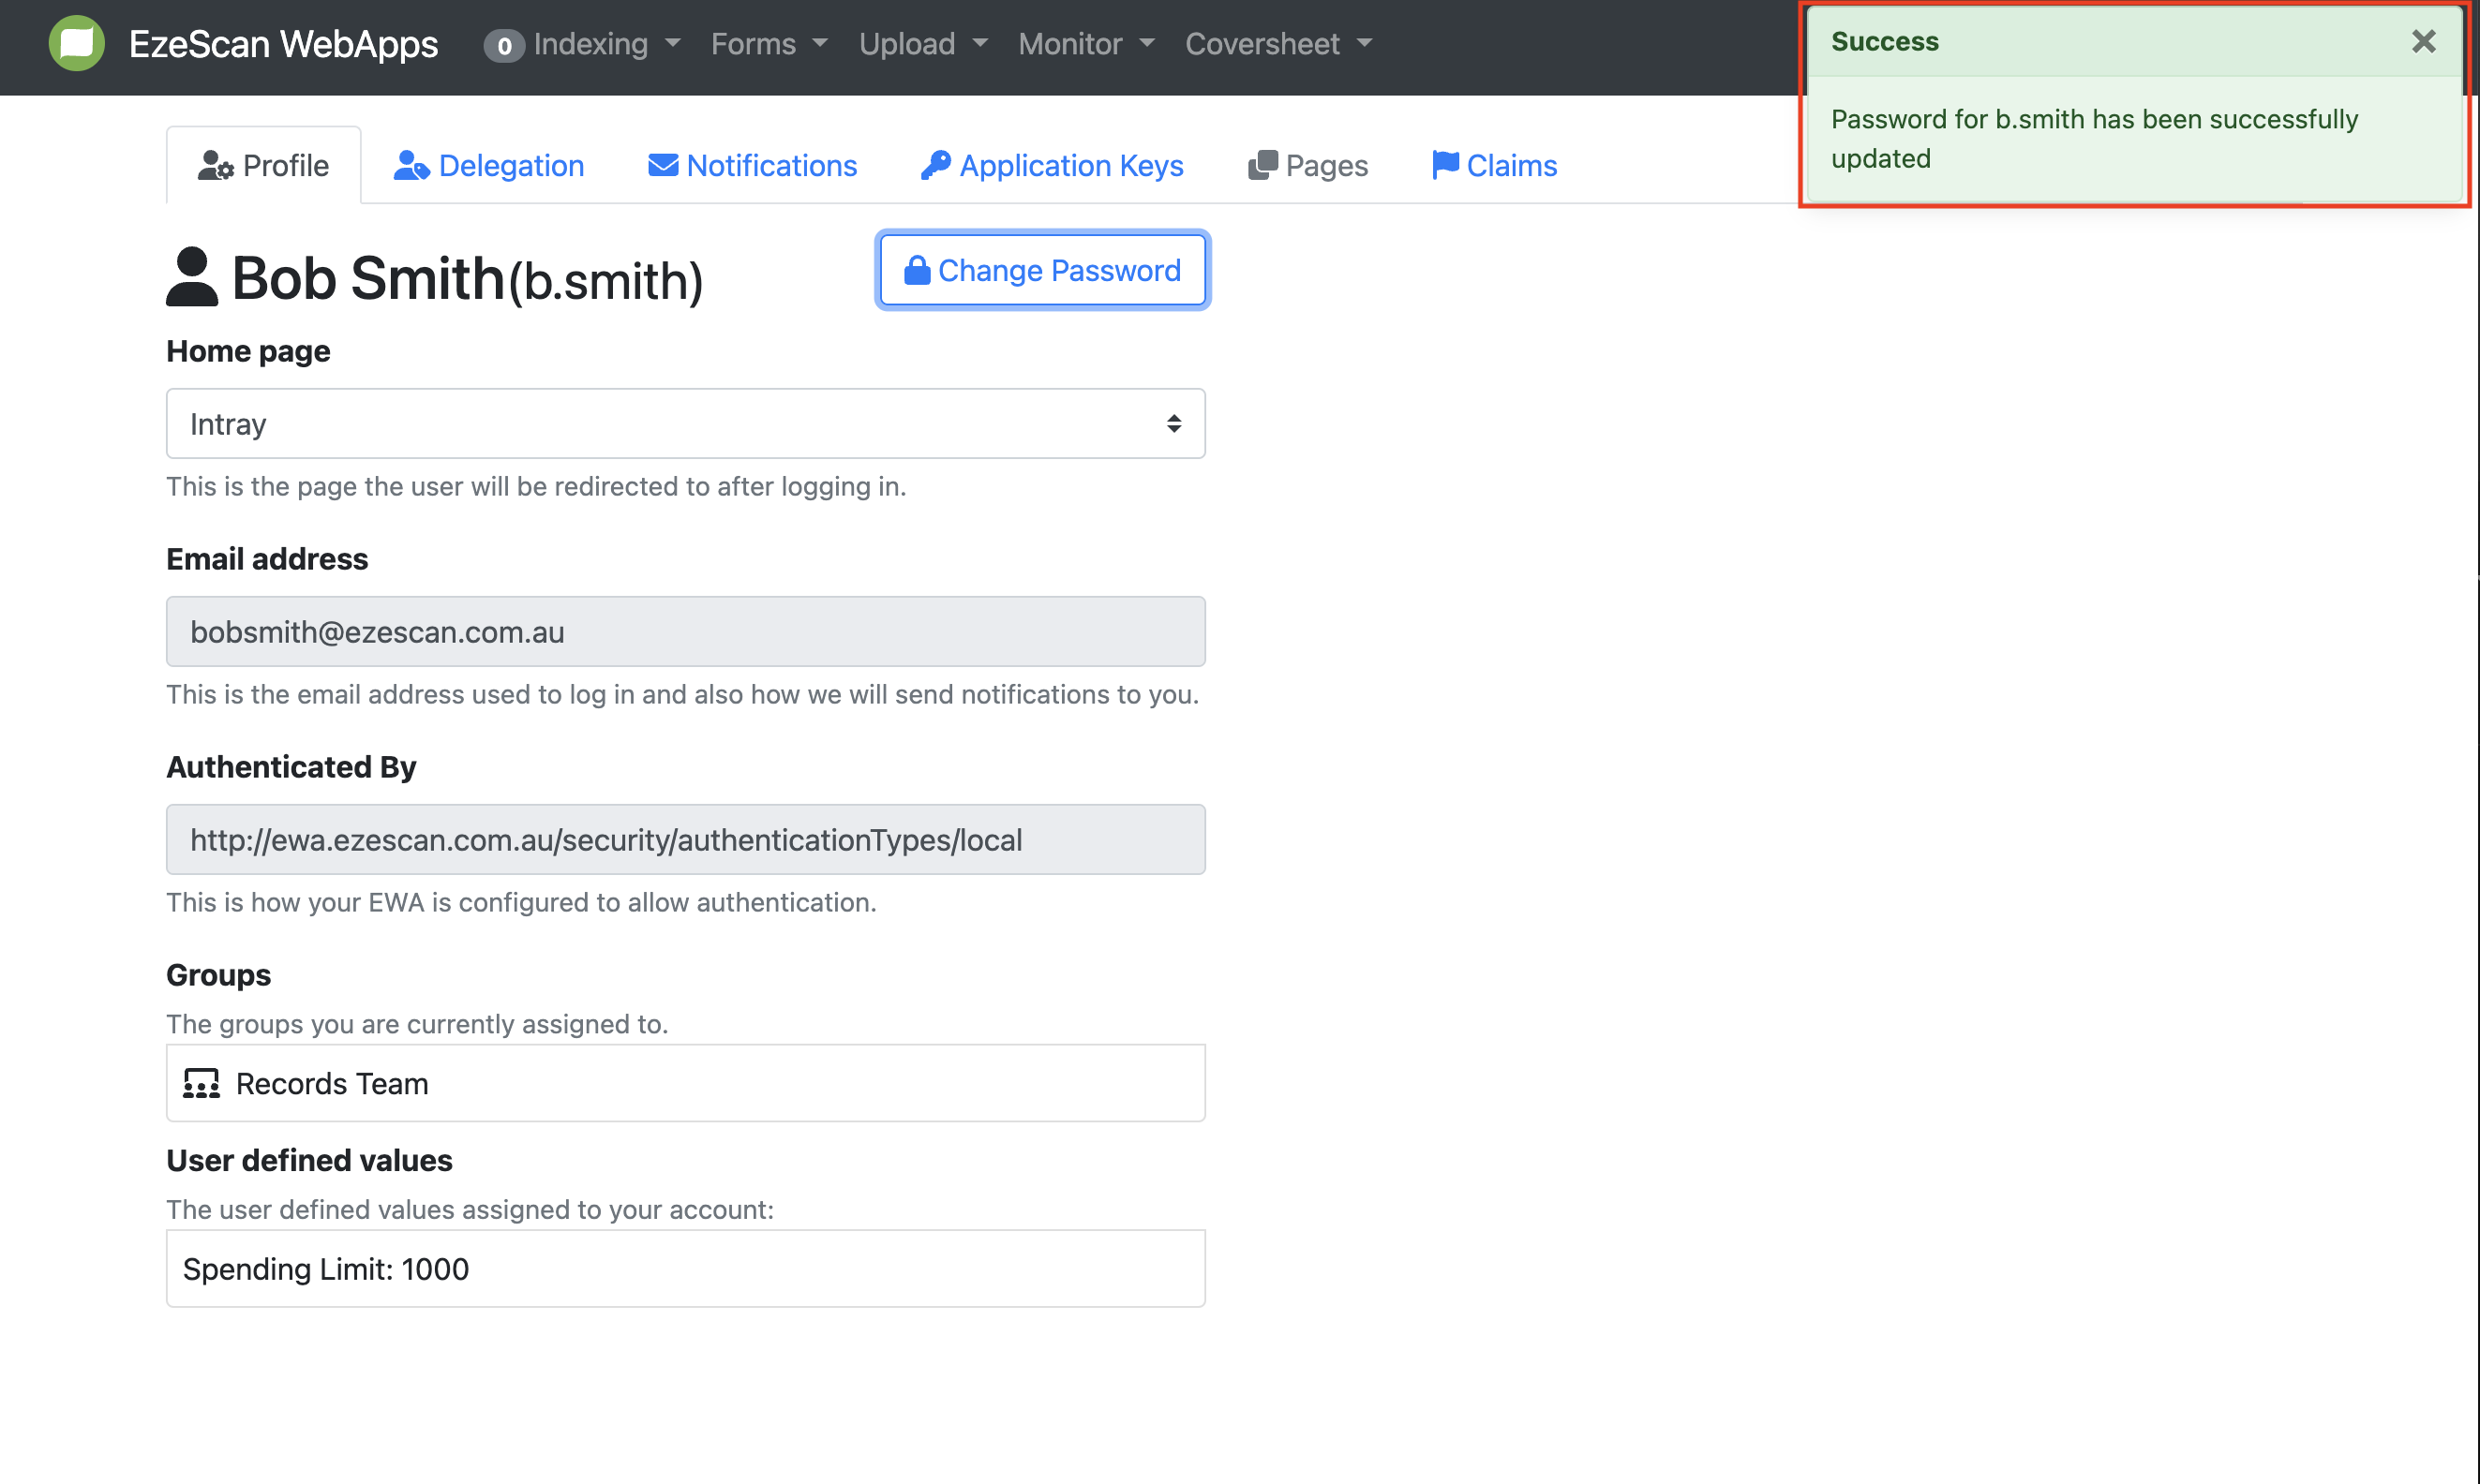
Task: Expand the Upload menu
Action: (922, 44)
